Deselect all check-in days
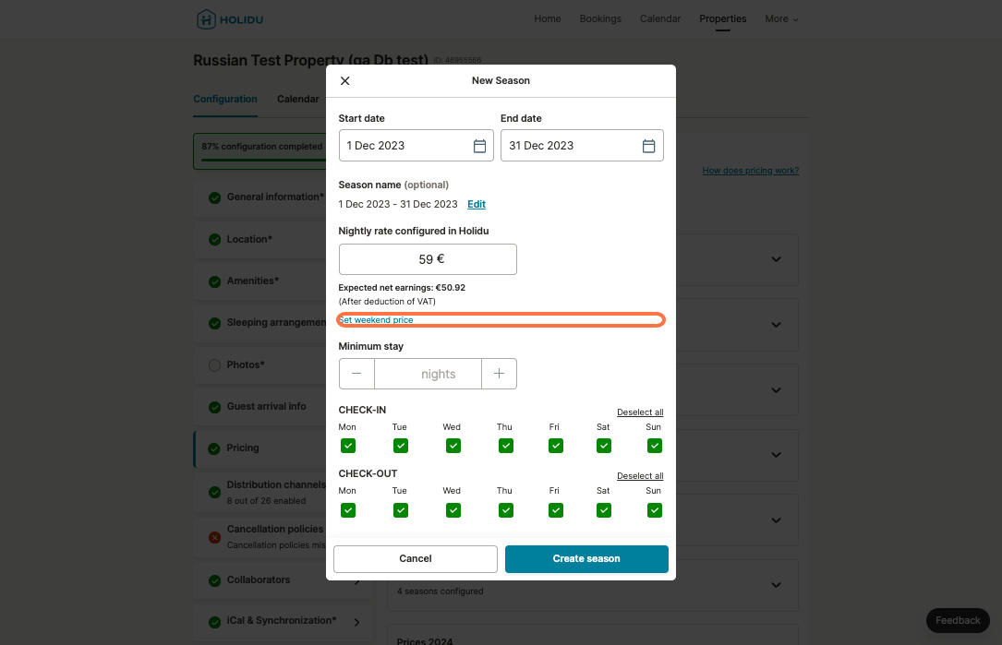Image resolution: width=1002 pixels, height=645 pixels. (x=640, y=412)
